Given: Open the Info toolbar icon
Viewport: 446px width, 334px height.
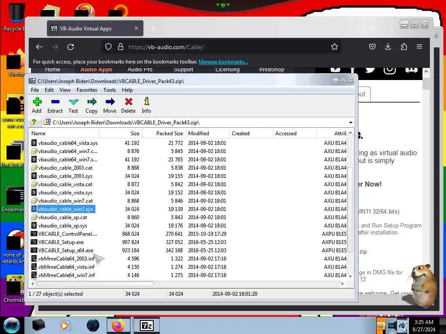Looking at the screenshot, I should pos(146,105).
